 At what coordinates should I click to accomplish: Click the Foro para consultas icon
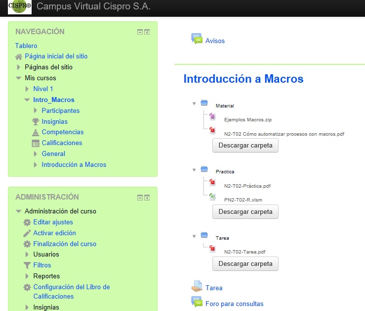click(x=197, y=302)
